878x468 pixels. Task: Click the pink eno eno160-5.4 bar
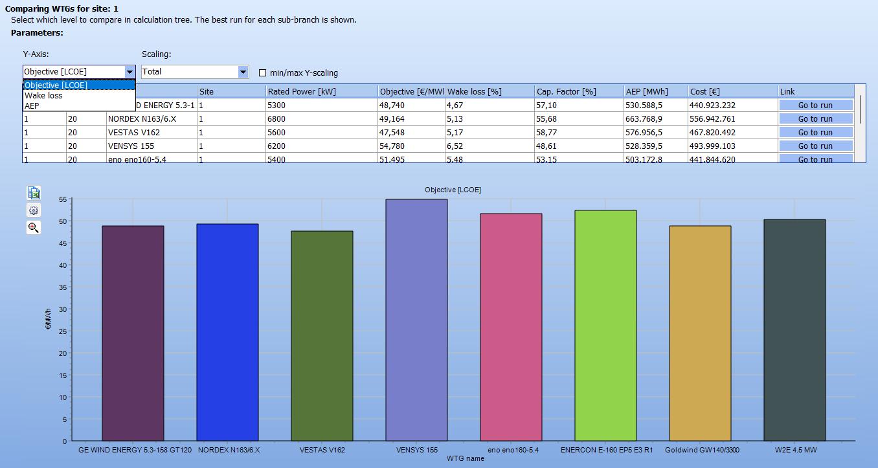tap(511, 327)
